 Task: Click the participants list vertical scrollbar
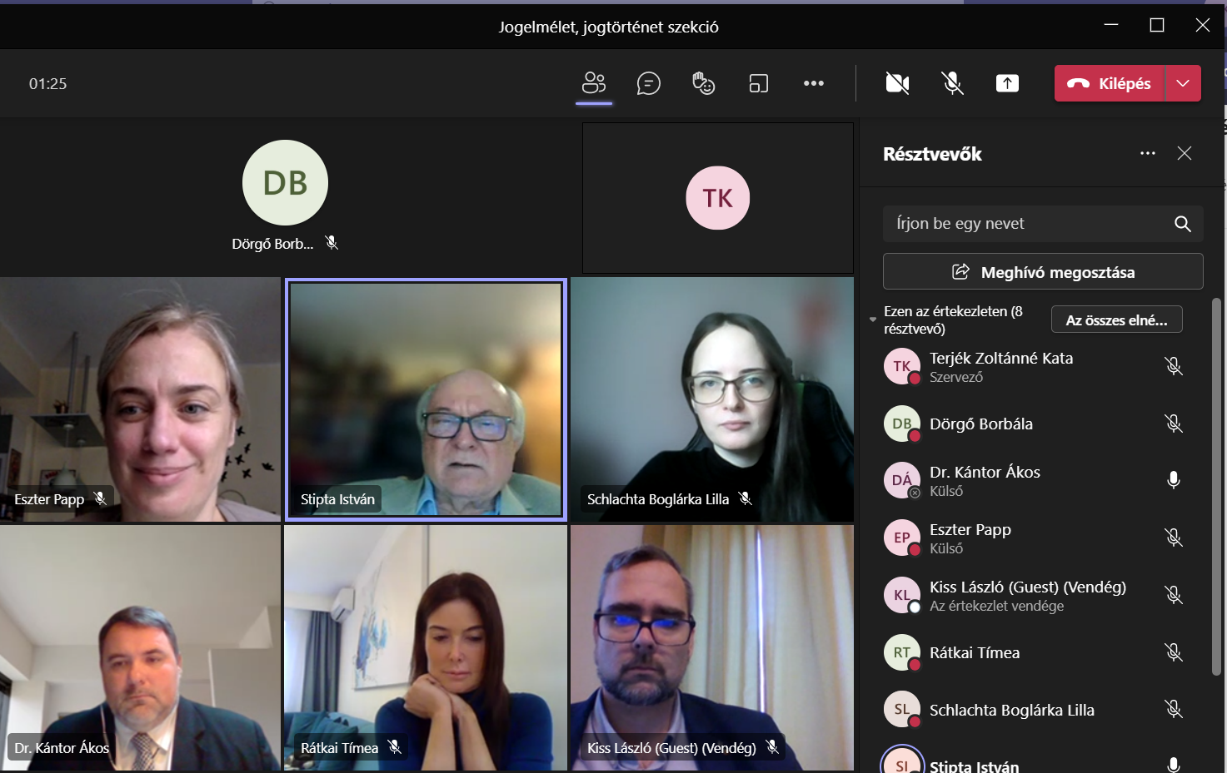[1216, 487]
